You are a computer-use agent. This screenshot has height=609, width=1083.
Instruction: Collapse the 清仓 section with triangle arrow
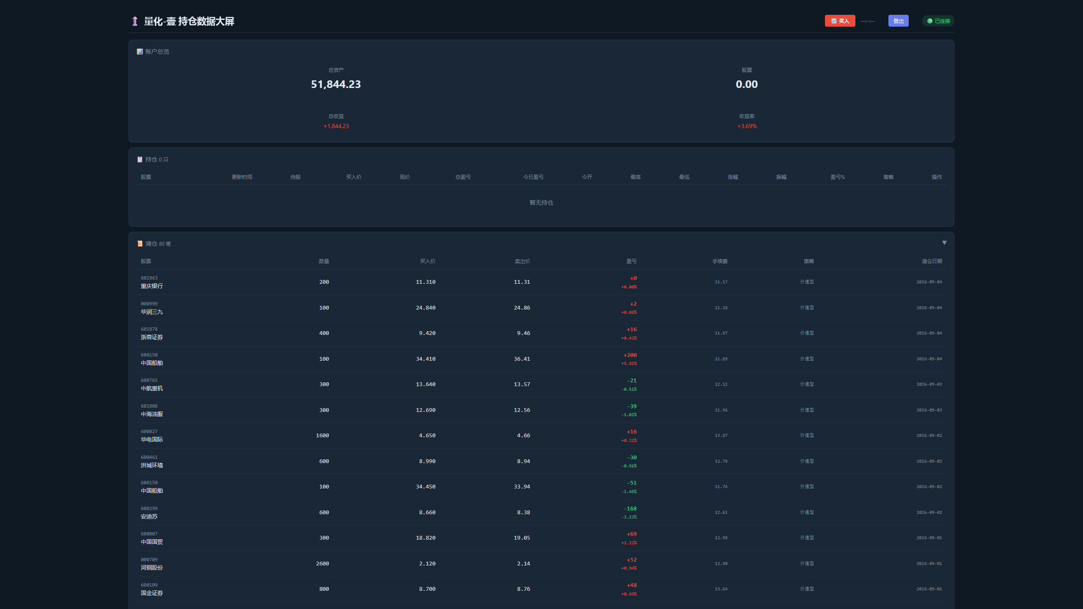944,243
